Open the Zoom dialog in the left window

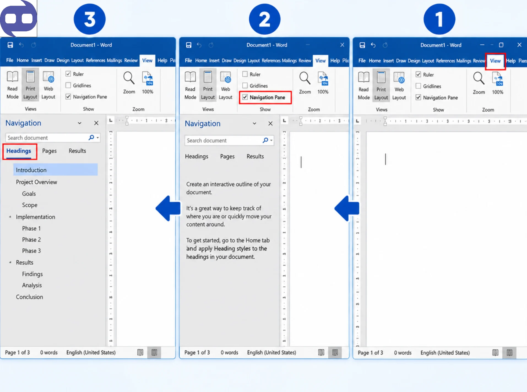pos(129,83)
